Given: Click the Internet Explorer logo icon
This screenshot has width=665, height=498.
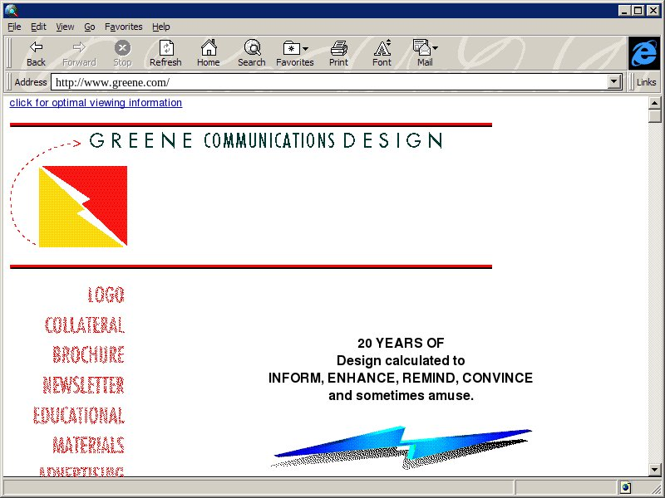Looking at the screenshot, I should [644, 53].
